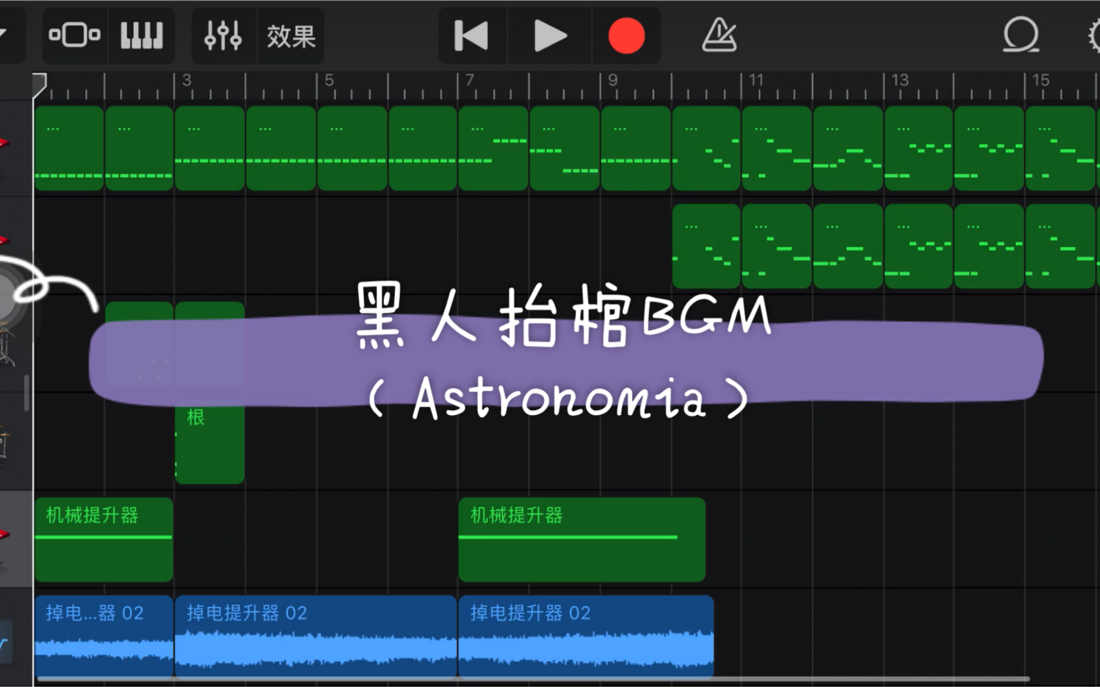Screen dimensions: 1100x687
Task: Start recording with the red Record button
Action: click(x=626, y=36)
